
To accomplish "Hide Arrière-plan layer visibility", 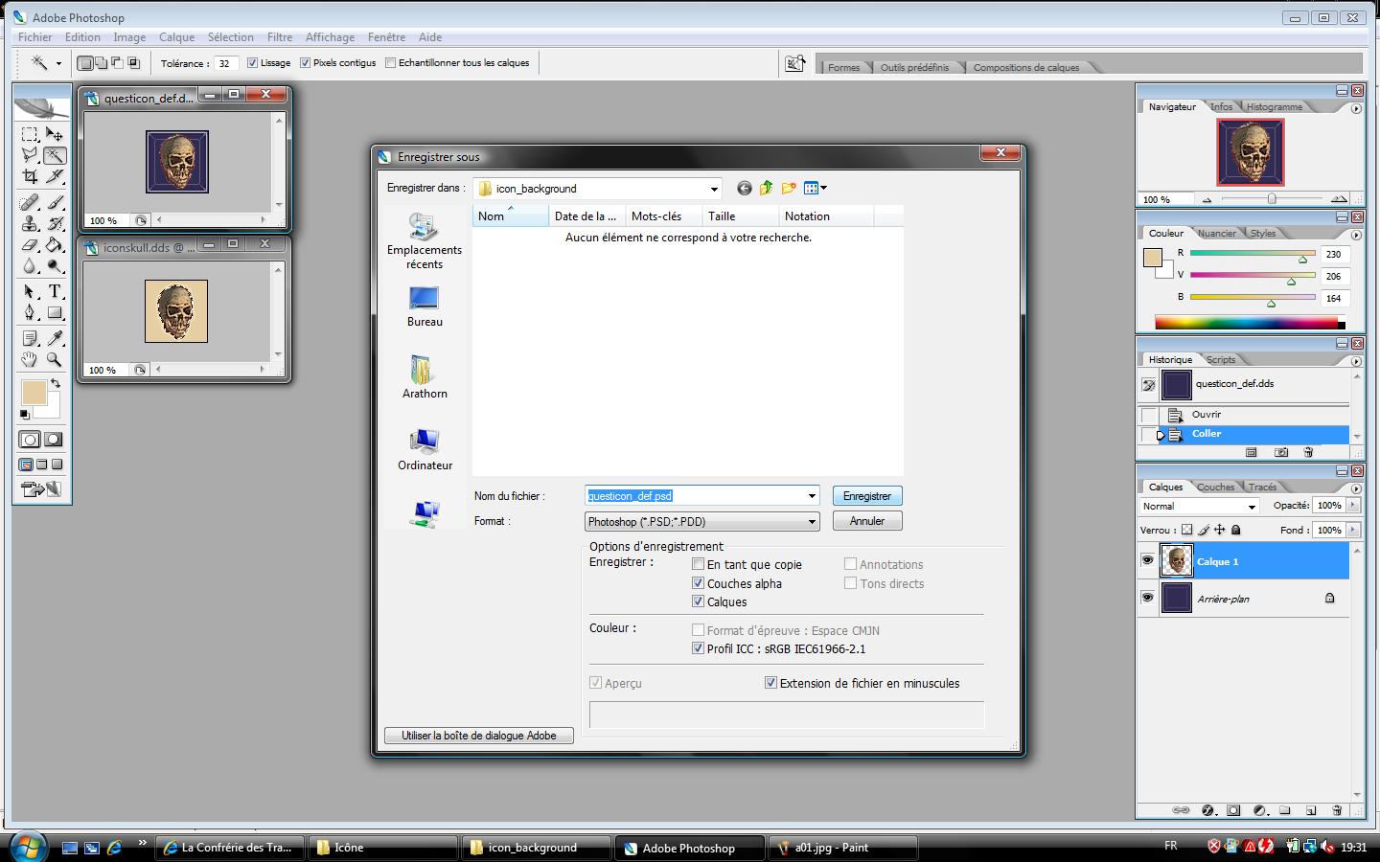I will point(1147,598).
